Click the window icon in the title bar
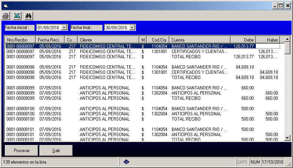 [5, 6]
